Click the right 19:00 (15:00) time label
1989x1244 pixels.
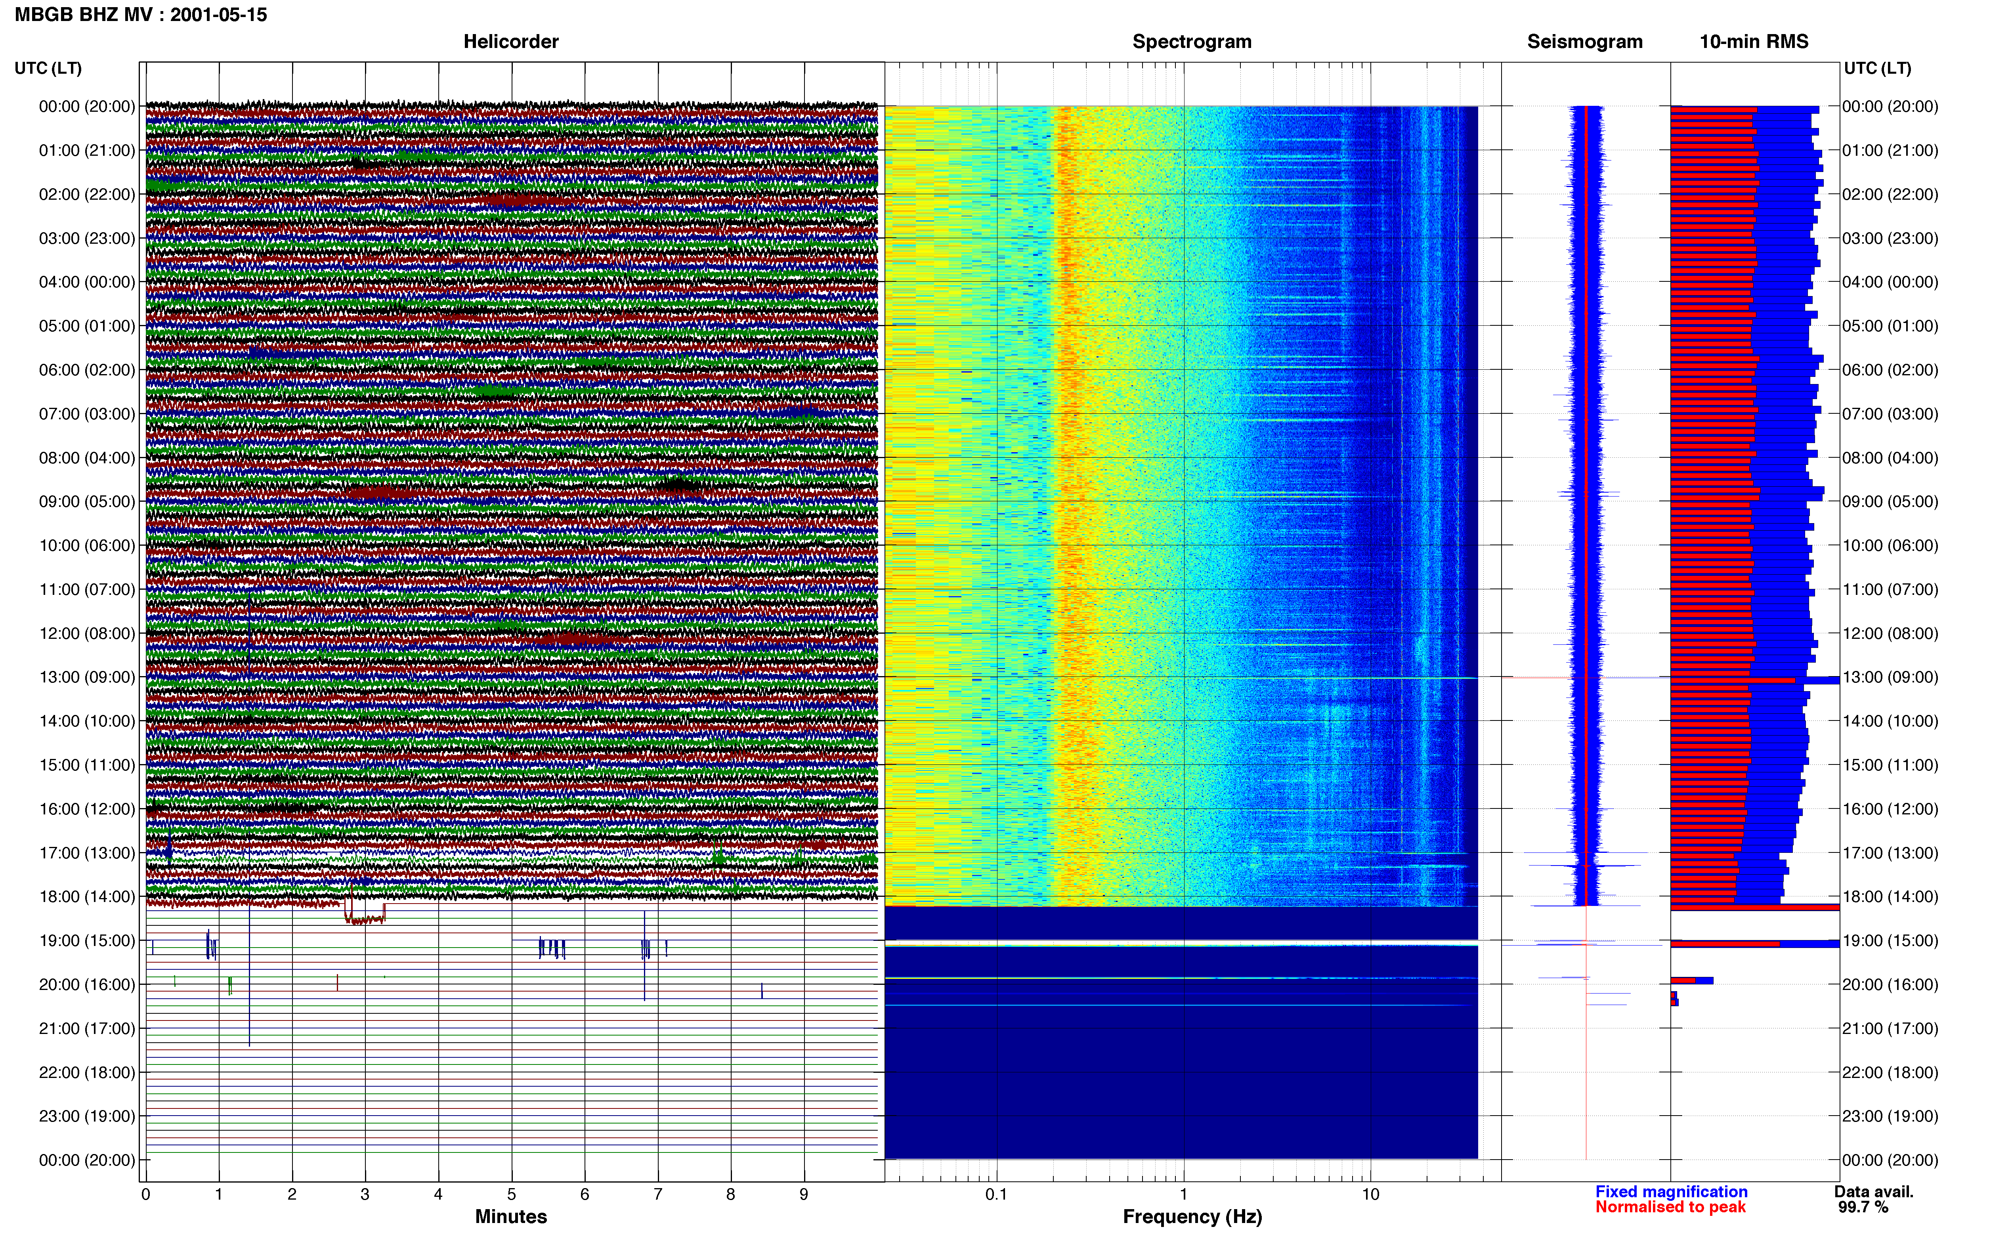(x=1890, y=940)
